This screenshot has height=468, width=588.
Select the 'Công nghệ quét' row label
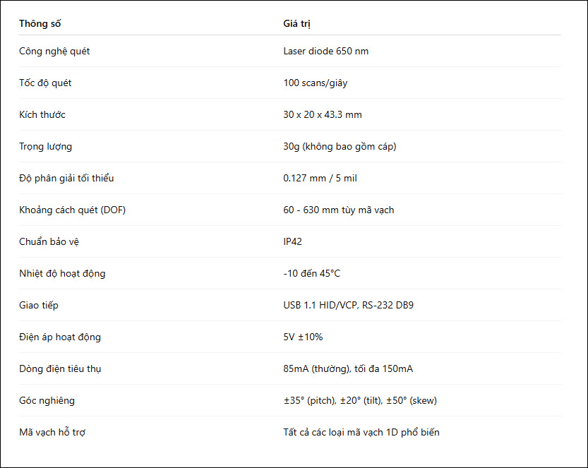(54, 52)
